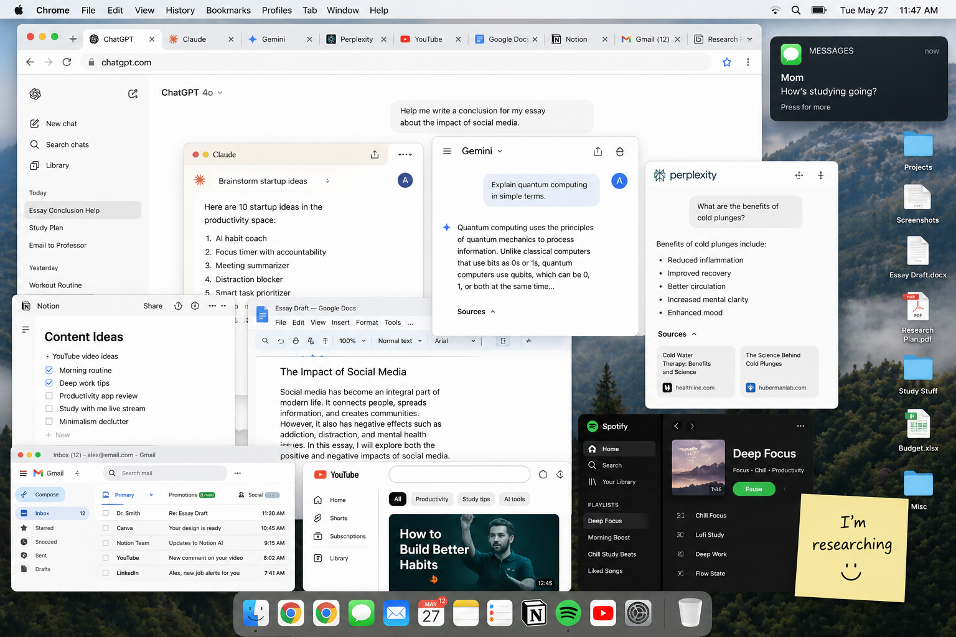Click the user avatar in Gemini window
This screenshot has width=956, height=637.
click(619, 181)
